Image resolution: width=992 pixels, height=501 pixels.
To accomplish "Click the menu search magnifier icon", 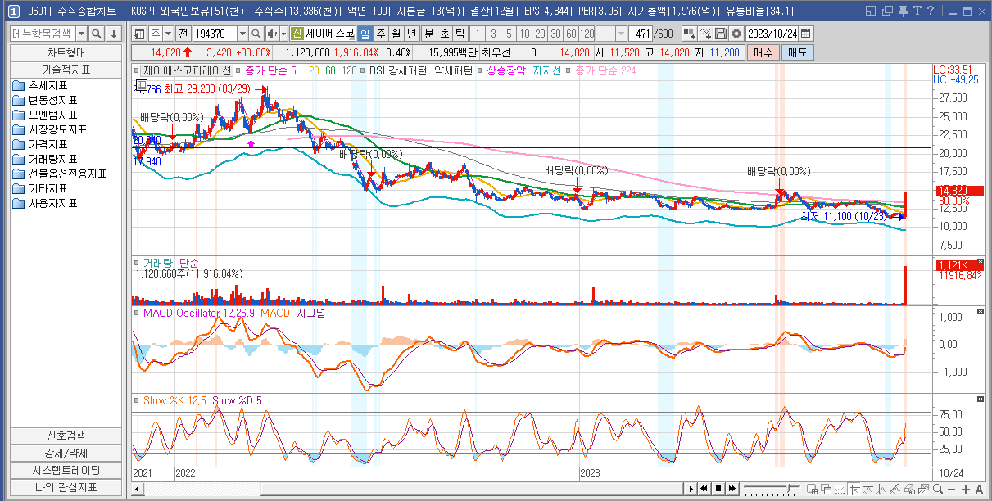I will pos(96,34).
